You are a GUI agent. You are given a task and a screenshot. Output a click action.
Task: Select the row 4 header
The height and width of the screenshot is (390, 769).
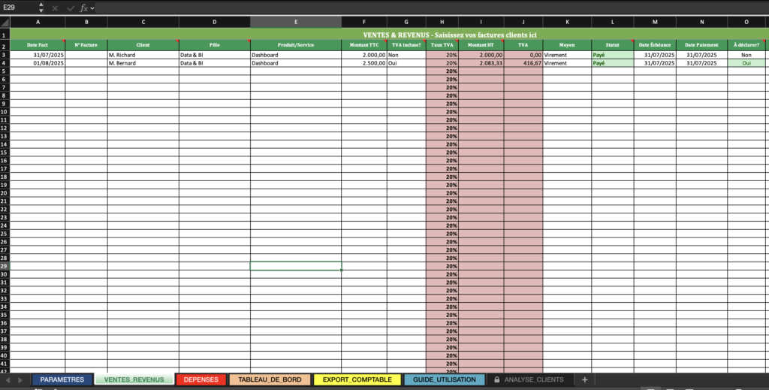click(5, 63)
